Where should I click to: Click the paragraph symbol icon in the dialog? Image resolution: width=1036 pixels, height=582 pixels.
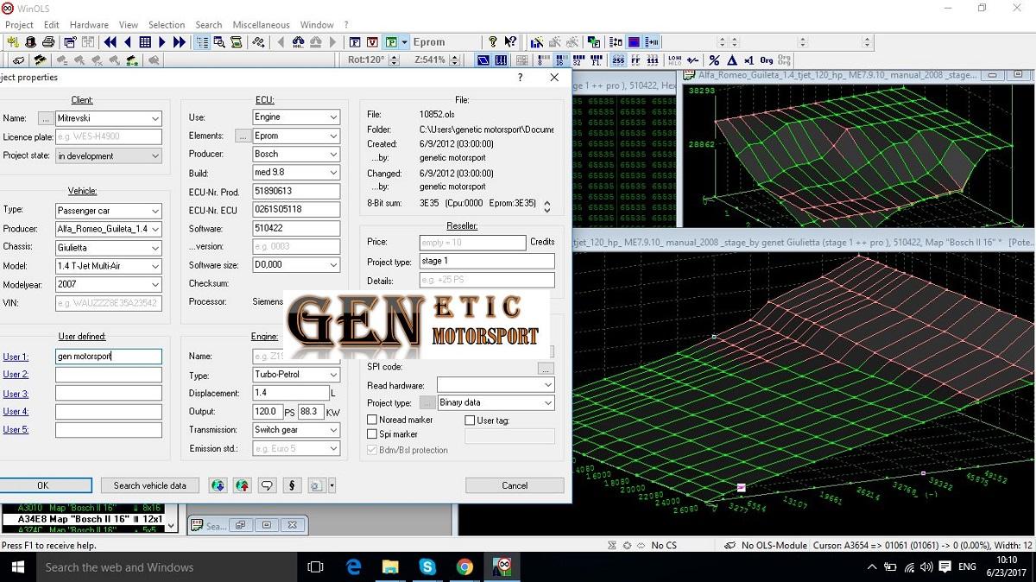[x=292, y=485]
